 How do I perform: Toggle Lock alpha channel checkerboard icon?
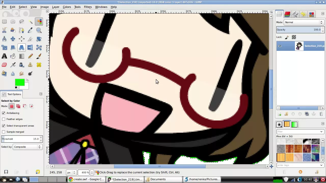294,37
